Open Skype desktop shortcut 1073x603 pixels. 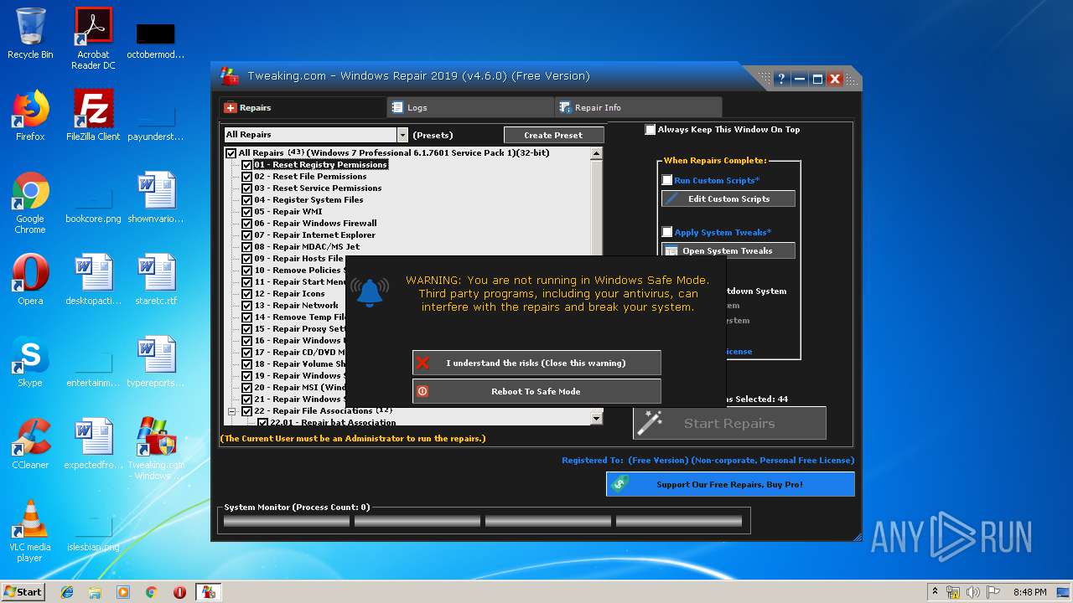coord(30,362)
